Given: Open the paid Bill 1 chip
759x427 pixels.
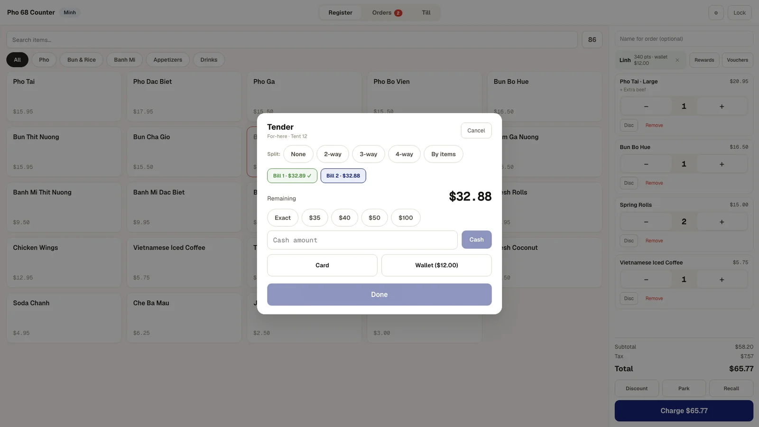Looking at the screenshot, I should click(x=292, y=176).
